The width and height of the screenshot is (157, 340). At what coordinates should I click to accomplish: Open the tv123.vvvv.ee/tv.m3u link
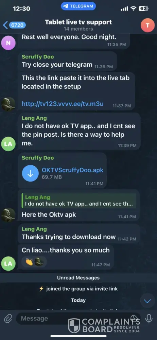pyautogui.click(x=63, y=104)
